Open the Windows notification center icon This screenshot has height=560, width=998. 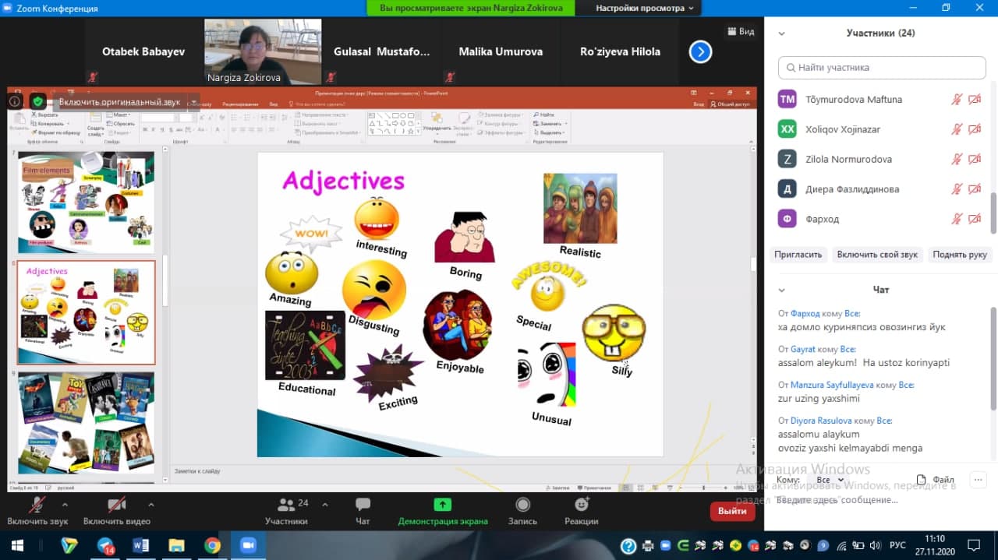pyautogui.click(x=973, y=545)
